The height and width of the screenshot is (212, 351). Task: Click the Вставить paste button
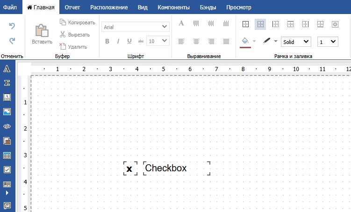point(42,34)
